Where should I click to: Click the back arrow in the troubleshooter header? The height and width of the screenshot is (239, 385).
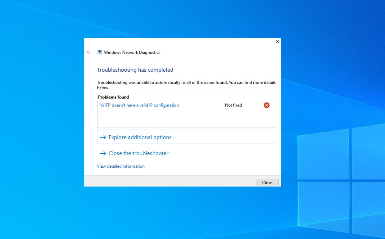point(89,52)
